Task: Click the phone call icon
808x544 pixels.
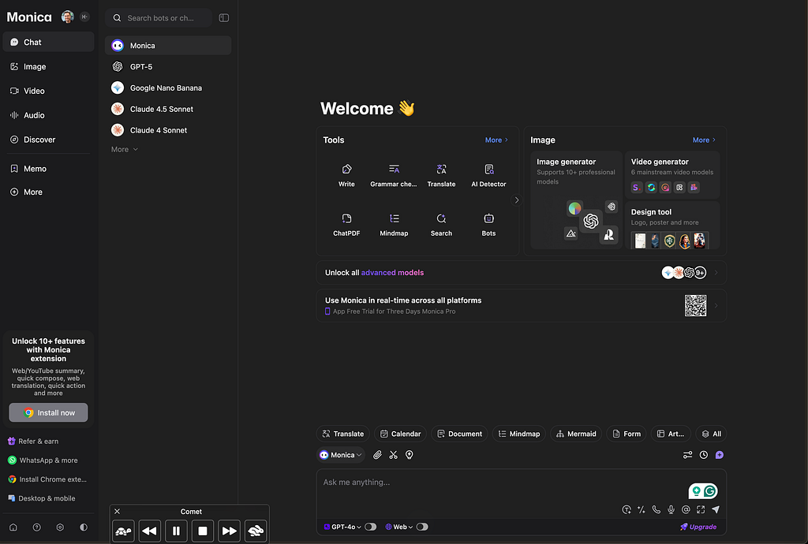Action: pos(656,509)
